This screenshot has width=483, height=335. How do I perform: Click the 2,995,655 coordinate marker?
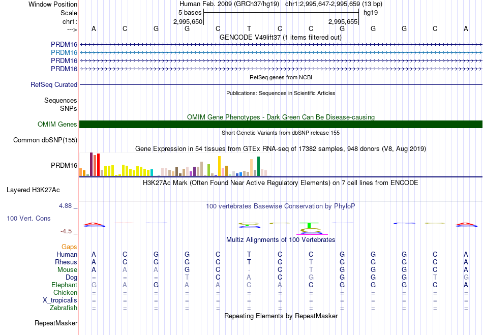343,21
